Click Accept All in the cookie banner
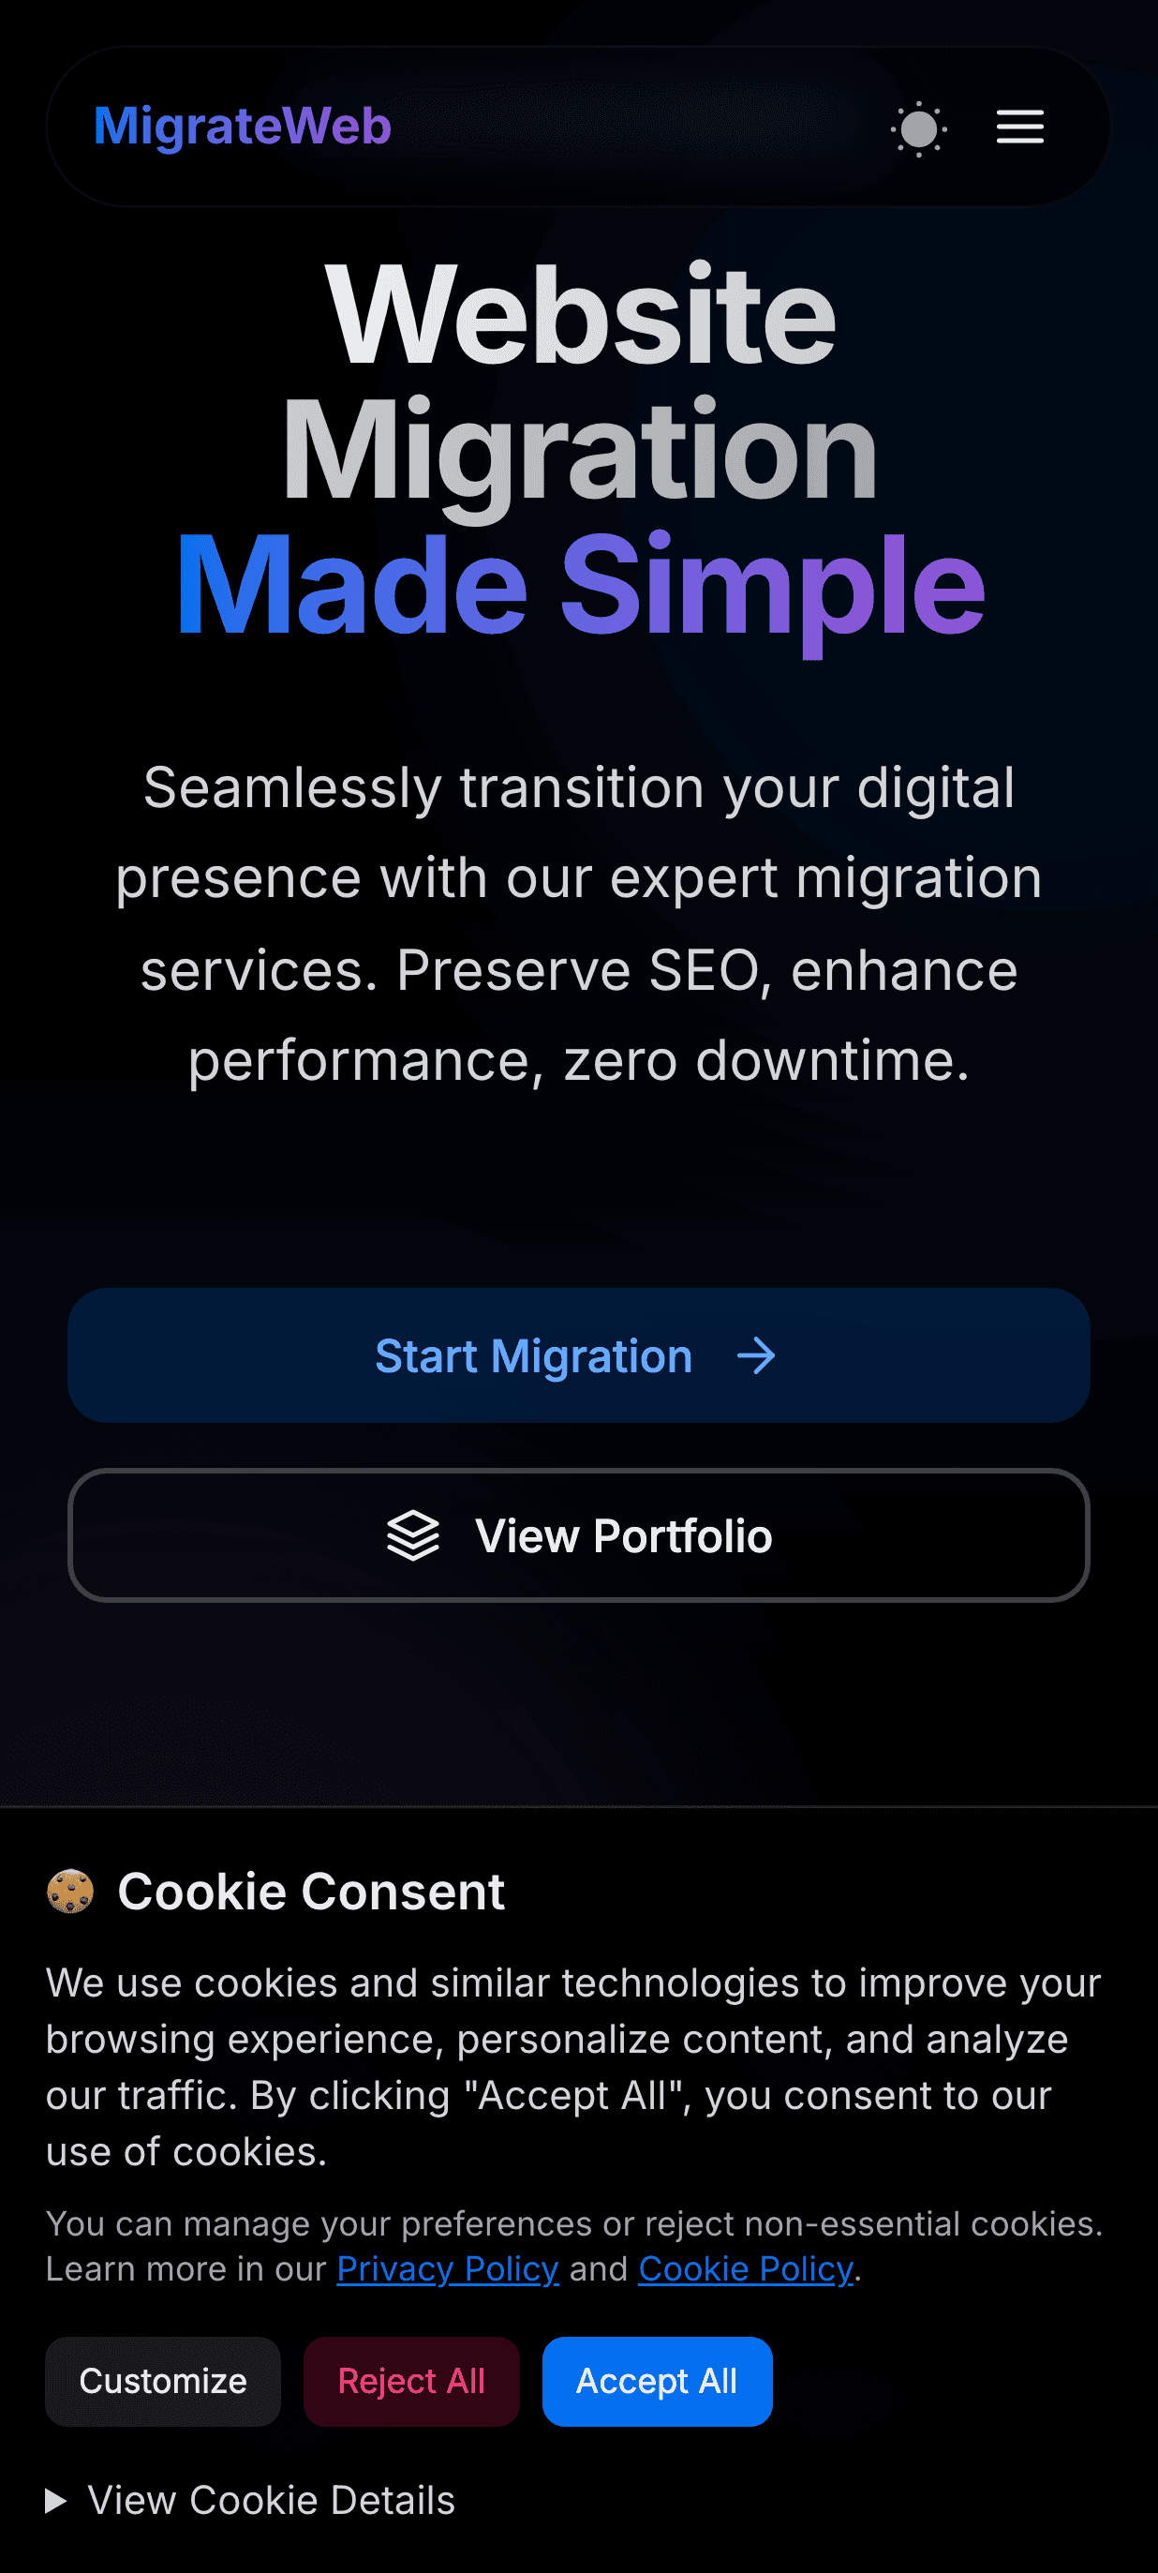The image size is (1158, 2573). [x=656, y=2381]
